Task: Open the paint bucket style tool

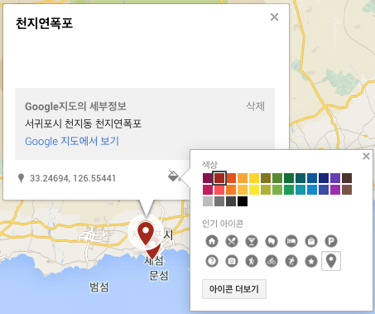Action: click(x=174, y=176)
